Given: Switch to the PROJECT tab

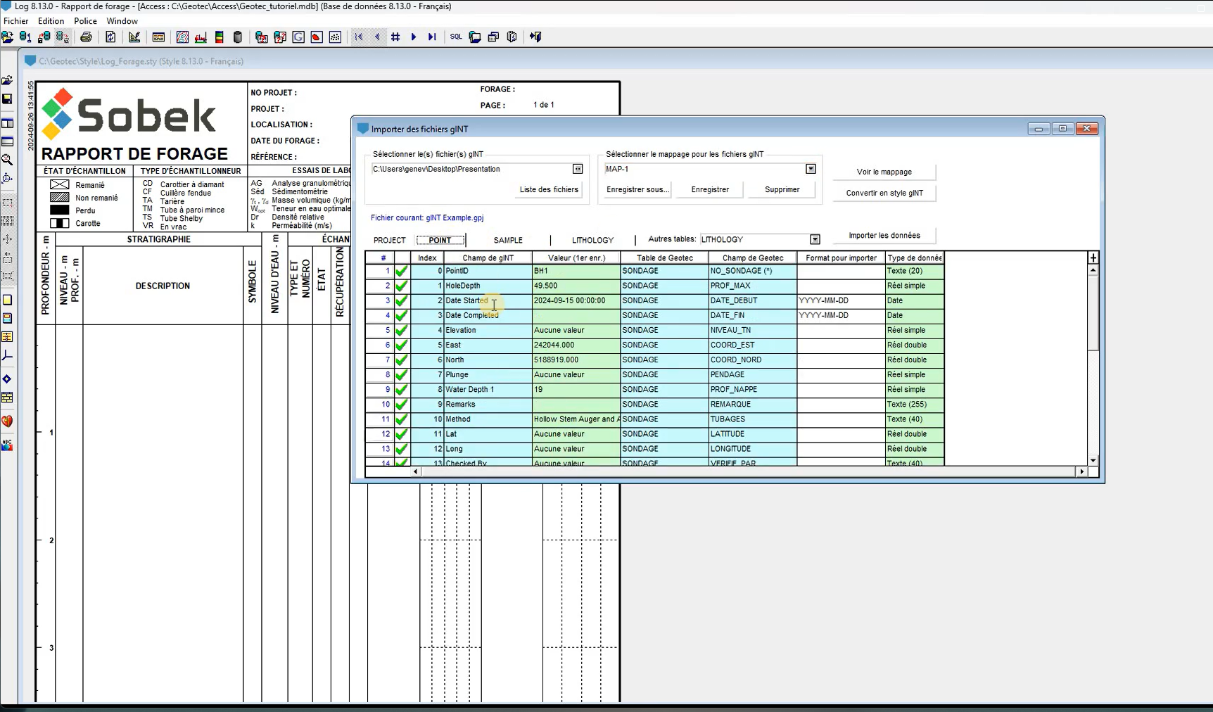Looking at the screenshot, I should 390,241.
